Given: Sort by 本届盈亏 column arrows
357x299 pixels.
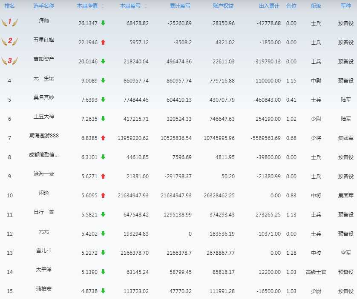Looking at the screenshot, I should 146,6.
